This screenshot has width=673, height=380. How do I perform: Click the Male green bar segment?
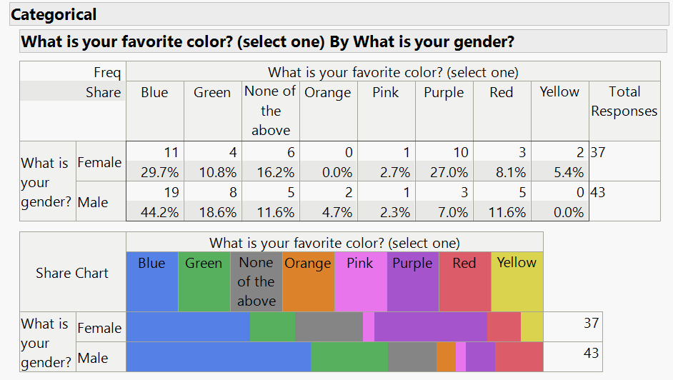pos(349,357)
